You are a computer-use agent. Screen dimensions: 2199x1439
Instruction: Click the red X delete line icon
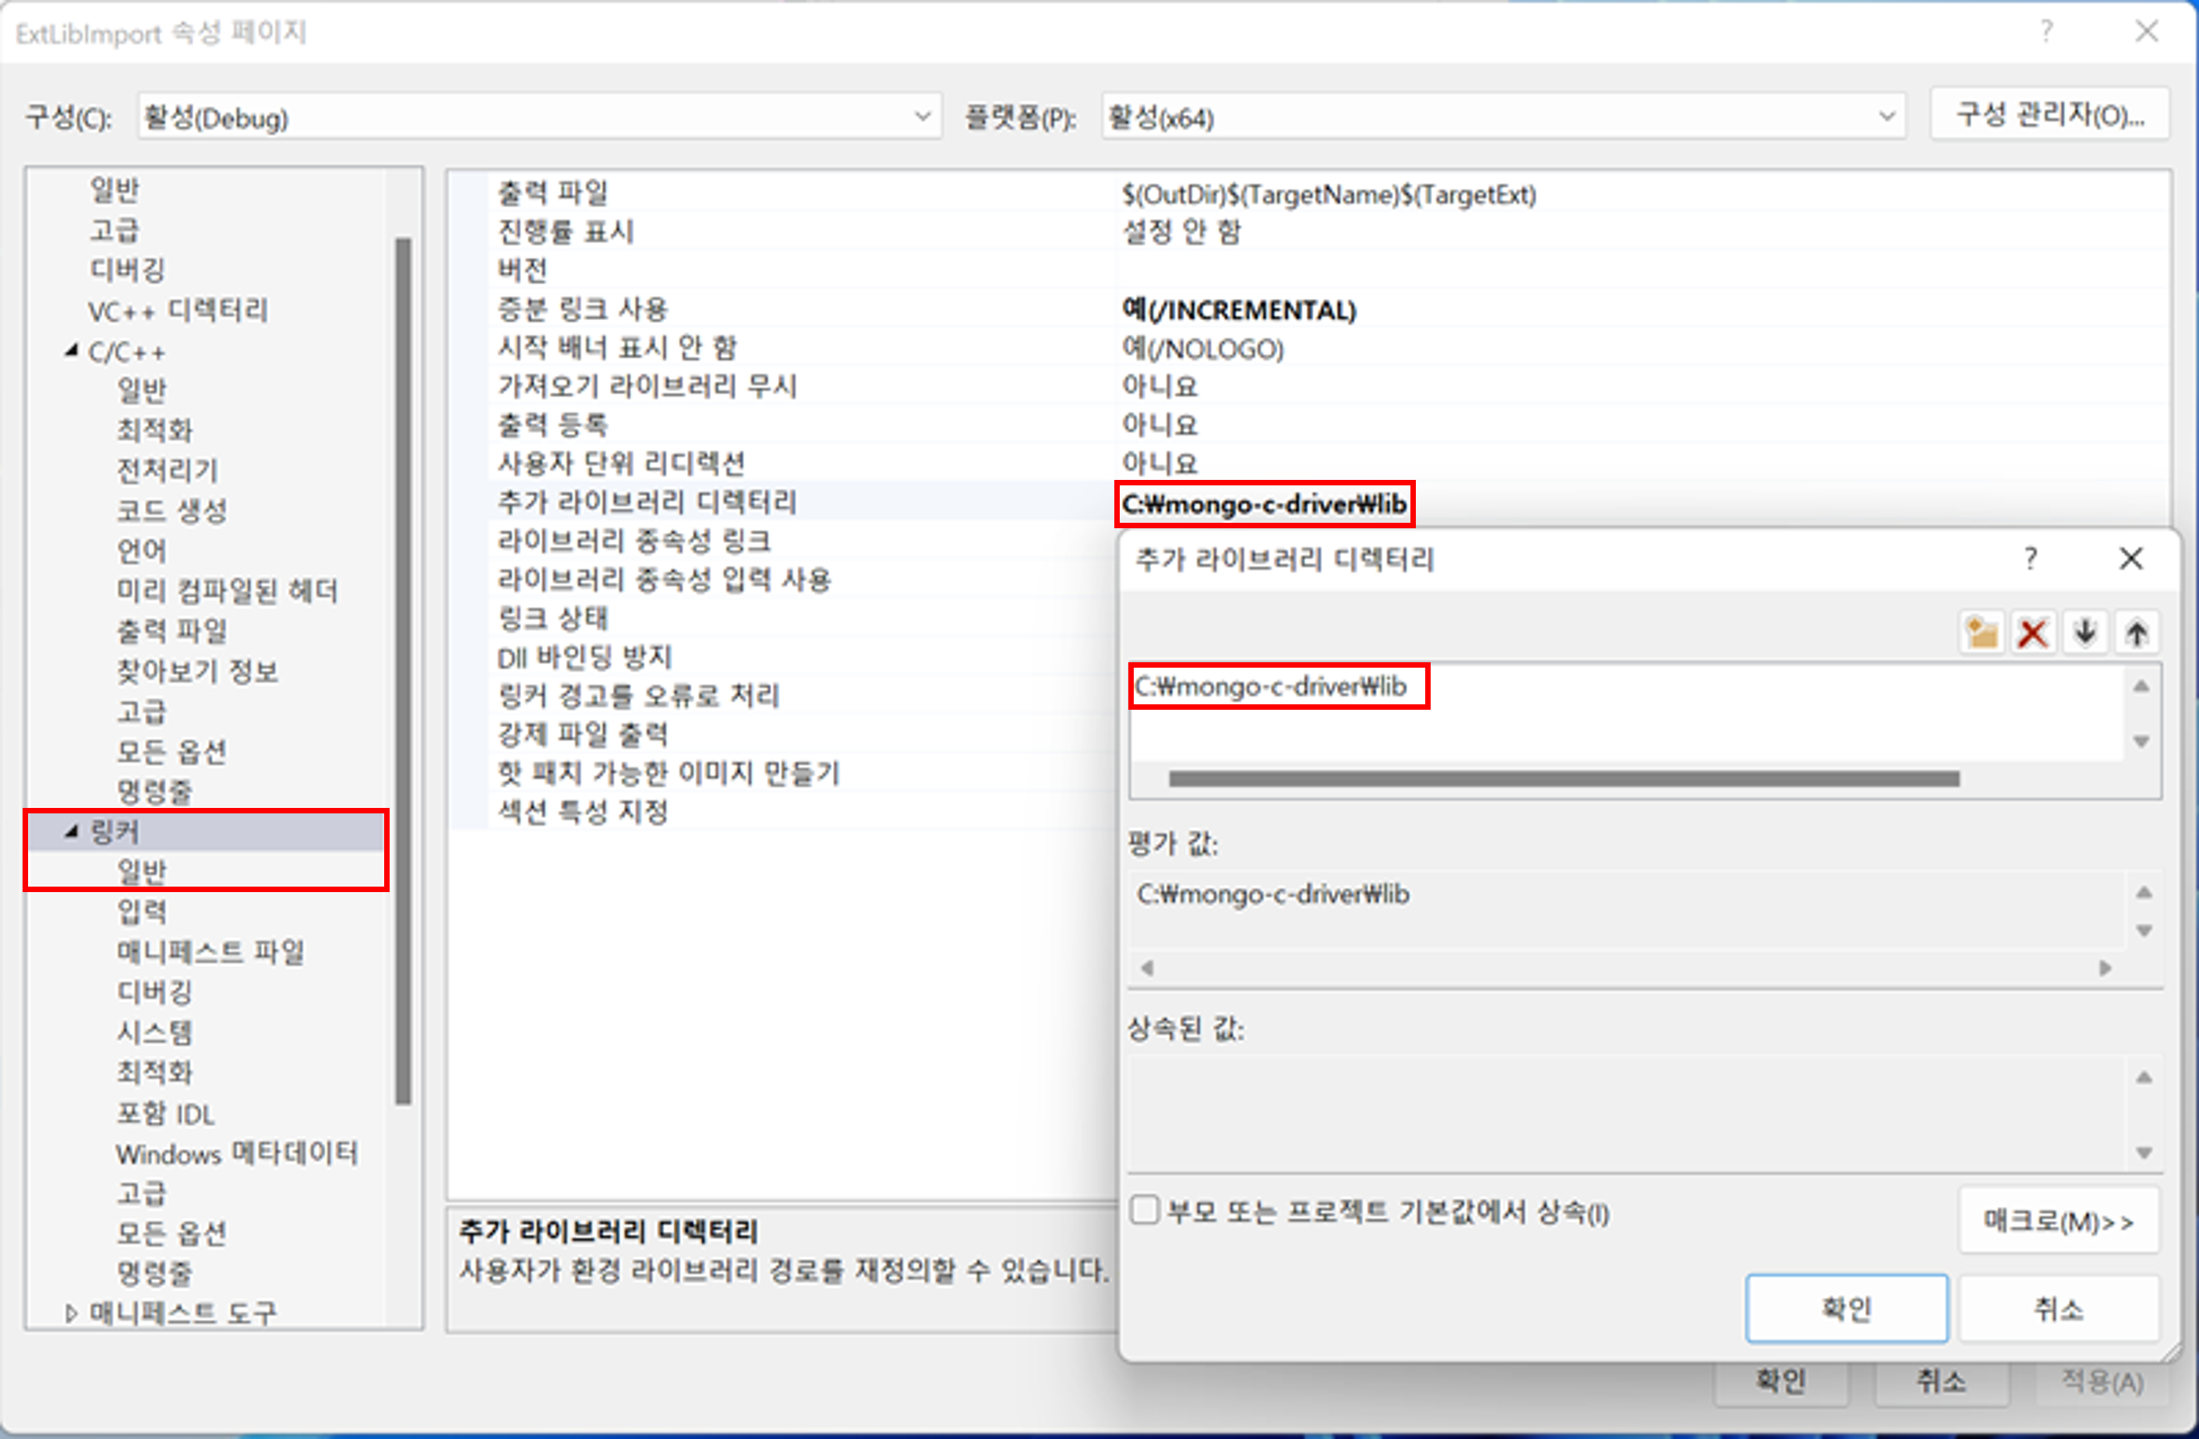[x=2031, y=633]
